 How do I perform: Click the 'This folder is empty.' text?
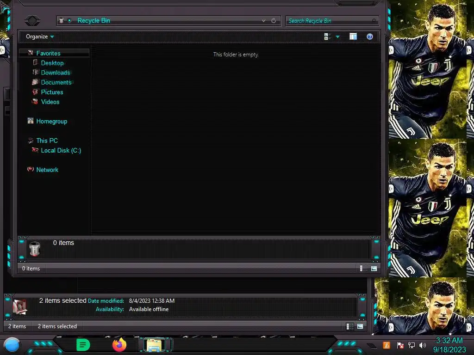236,55
